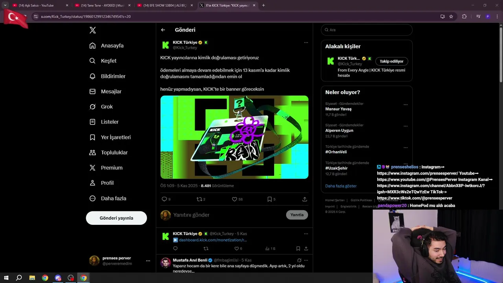
Task: Bookmark this page star in address bar
Action: point(451,17)
